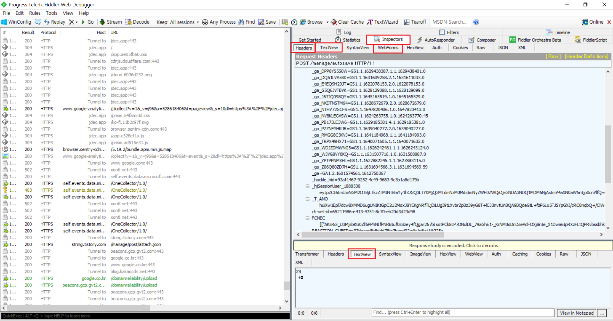
Task: Click the Browse Internet Explorer icon
Action: pos(303,22)
